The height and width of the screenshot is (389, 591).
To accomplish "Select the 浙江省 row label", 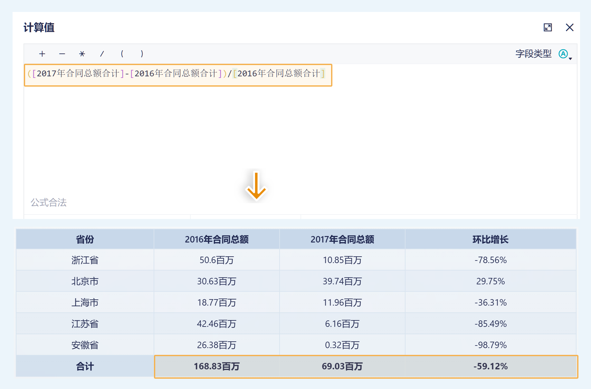I will pyautogui.click(x=85, y=260).
